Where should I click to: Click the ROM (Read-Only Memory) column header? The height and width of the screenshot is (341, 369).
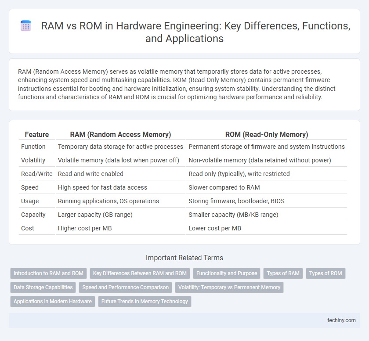(267, 134)
